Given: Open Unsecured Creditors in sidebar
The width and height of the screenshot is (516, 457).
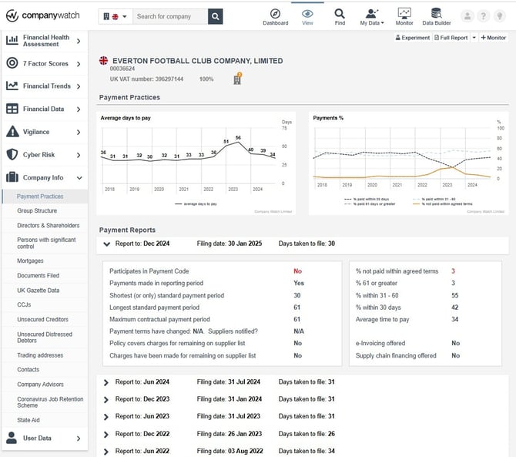Looking at the screenshot, I should (43, 319).
